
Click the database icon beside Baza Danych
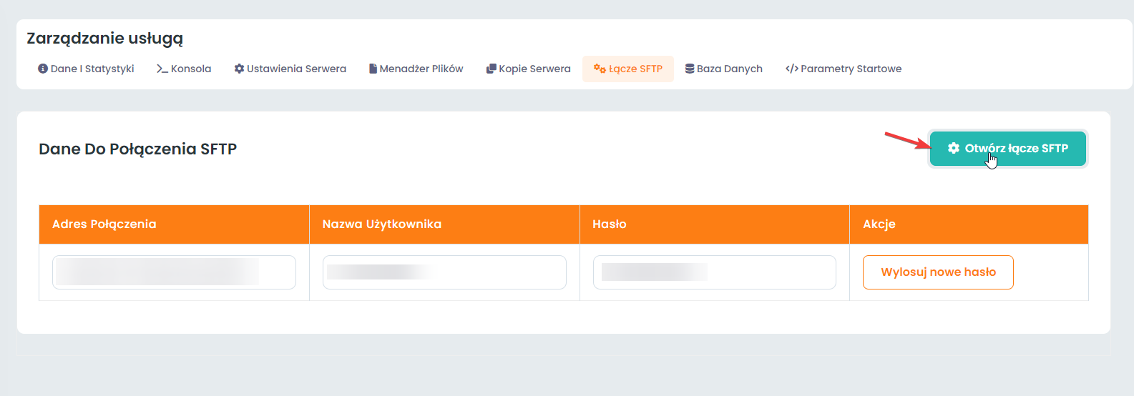tap(690, 69)
